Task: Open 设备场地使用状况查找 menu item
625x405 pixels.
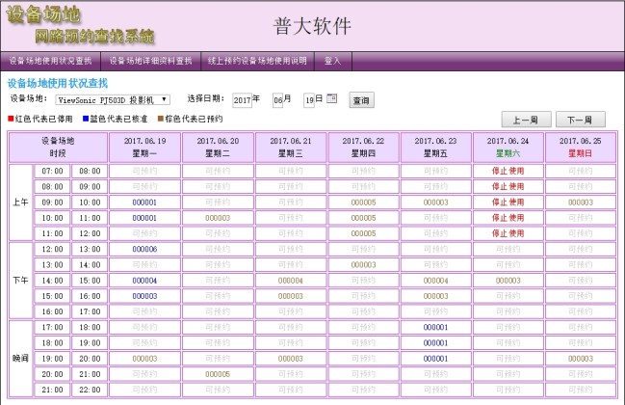Action: pyautogui.click(x=51, y=61)
